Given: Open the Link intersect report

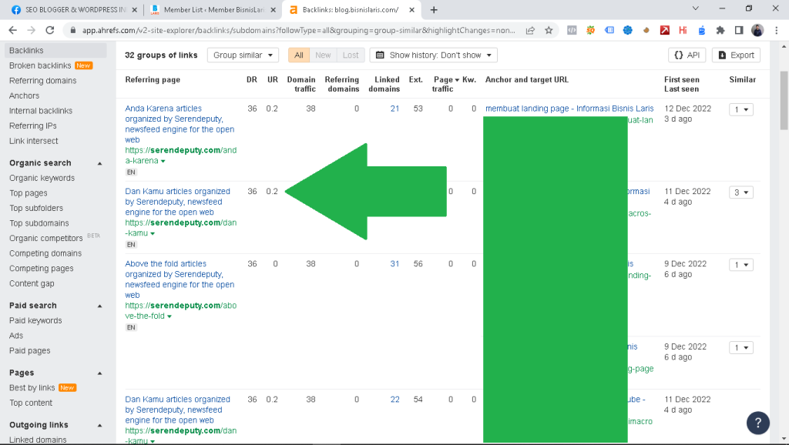Looking at the screenshot, I should click(34, 141).
